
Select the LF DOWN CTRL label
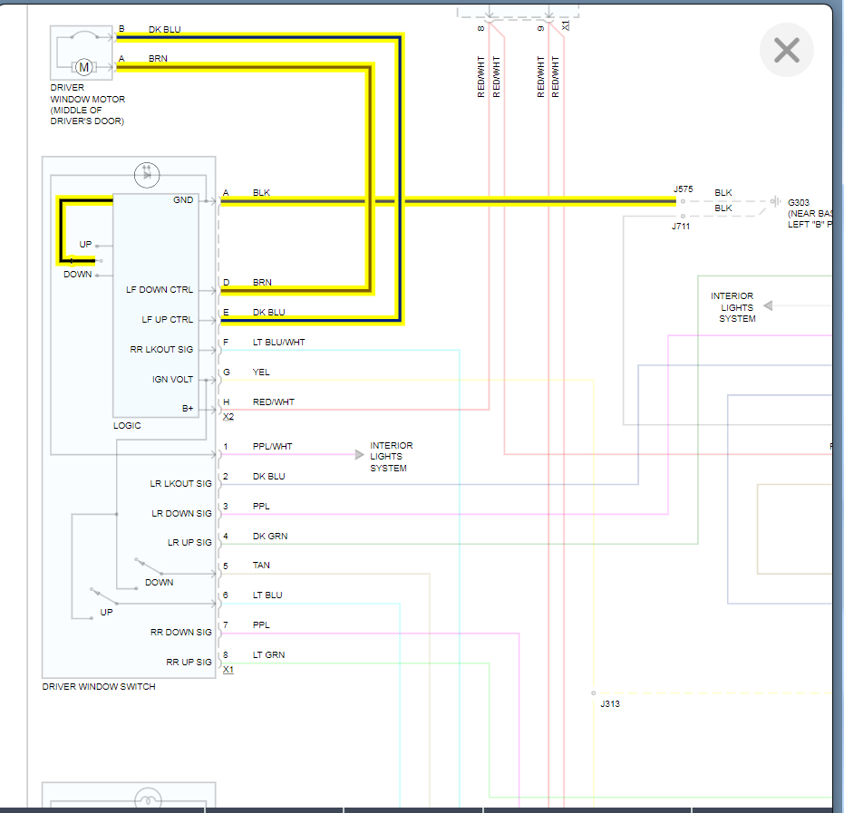point(160,289)
